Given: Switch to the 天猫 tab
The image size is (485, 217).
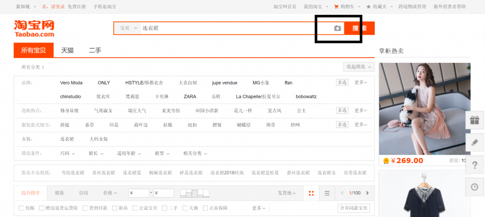Looking at the screenshot, I should pyautogui.click(x=67, y=50).
